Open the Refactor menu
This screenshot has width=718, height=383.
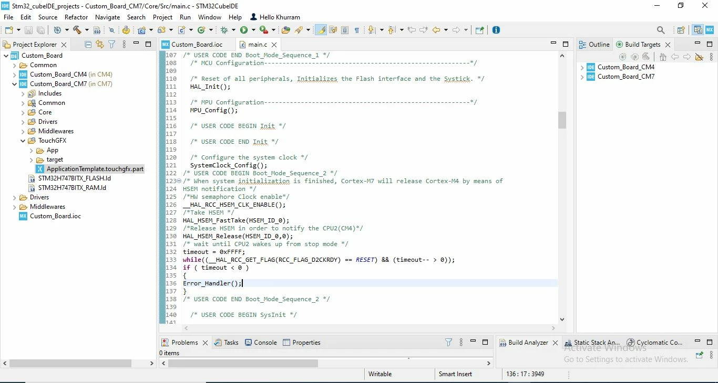tap(76, 17)
